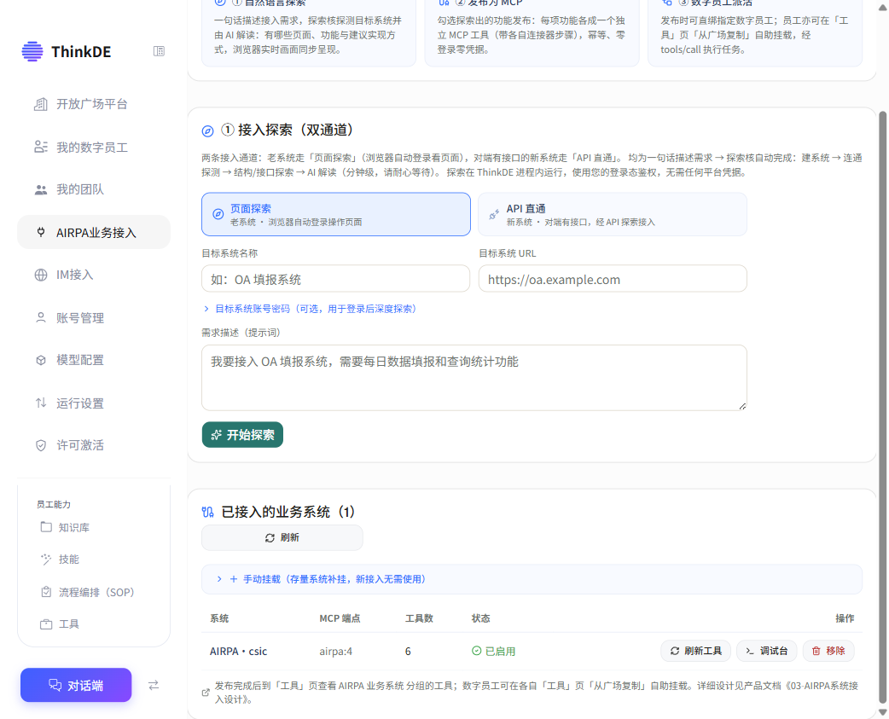Click the person-list icon beside 我的数字员工

click(x=41, y=148)
